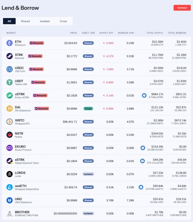The height and width of the screenshot is (222, 193).
Task: Click the UNO Stablecoin icon
Action: click(x=10, y=200)
